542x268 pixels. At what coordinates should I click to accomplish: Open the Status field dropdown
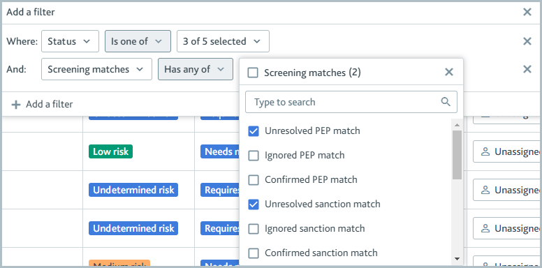[x=70, y=41]
